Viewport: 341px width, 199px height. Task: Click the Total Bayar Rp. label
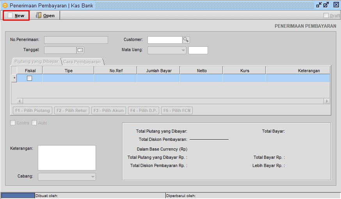(269, 157)
